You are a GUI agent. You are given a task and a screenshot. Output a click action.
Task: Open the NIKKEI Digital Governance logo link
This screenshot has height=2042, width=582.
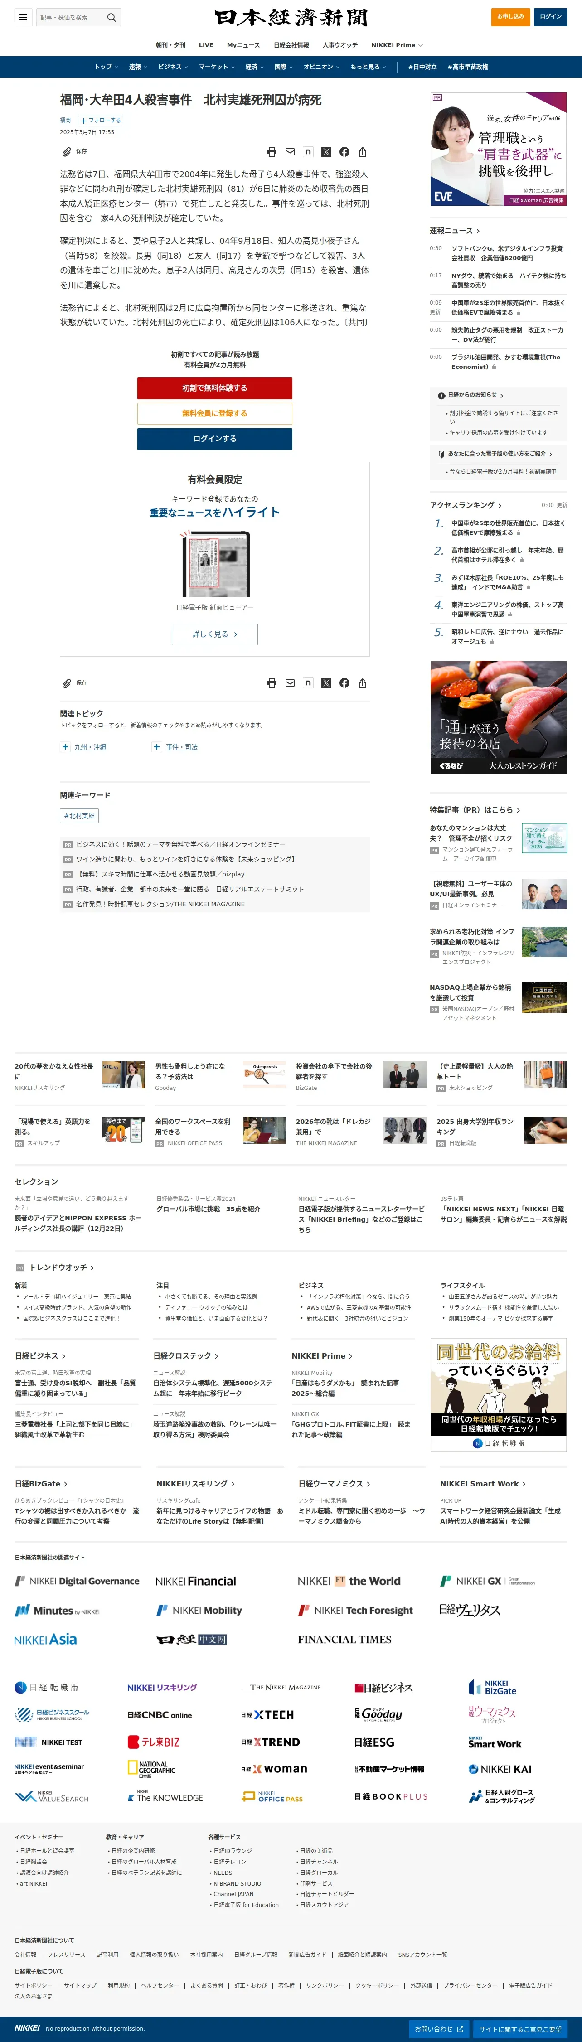pos(77,1582)
